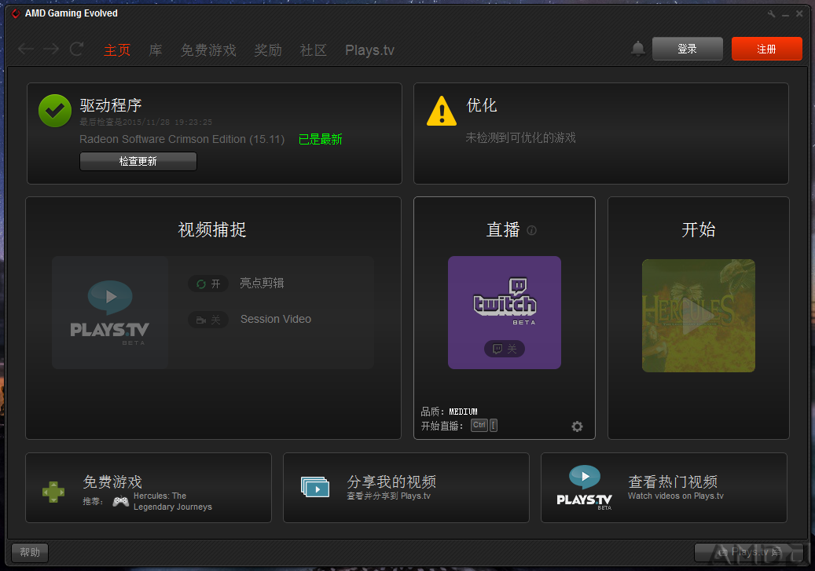Click the red 注册 register button
815x571 pixels.
[x=766, y=49]
